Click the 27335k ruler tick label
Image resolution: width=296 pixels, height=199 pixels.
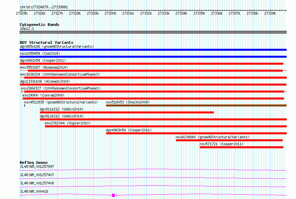199,13
